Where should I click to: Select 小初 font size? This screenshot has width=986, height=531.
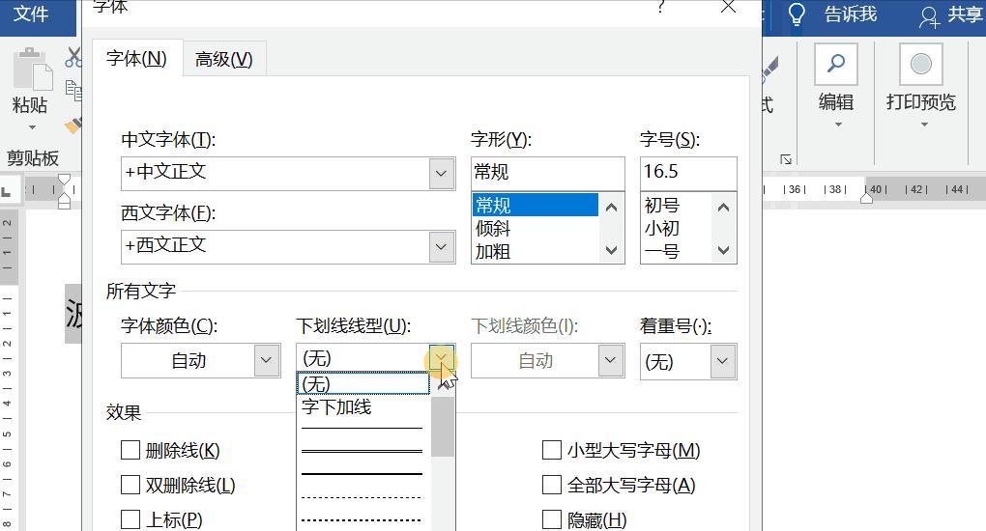(x=676, y=228)
